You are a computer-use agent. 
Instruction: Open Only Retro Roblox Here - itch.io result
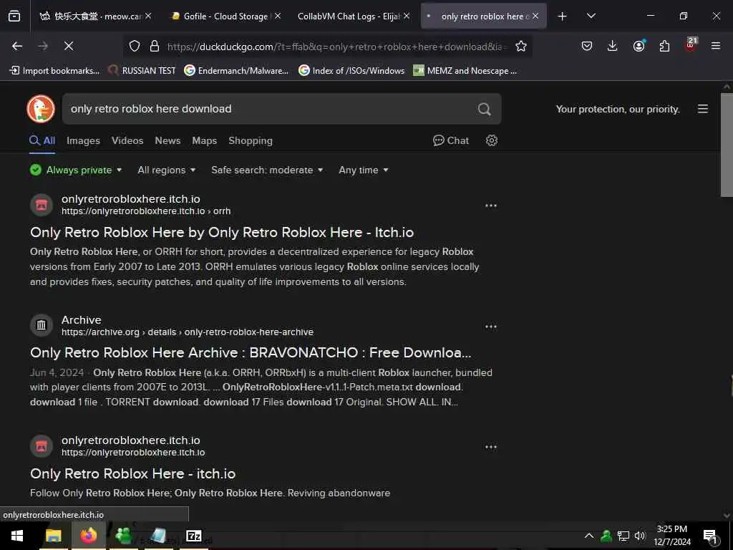pos(132,474)
